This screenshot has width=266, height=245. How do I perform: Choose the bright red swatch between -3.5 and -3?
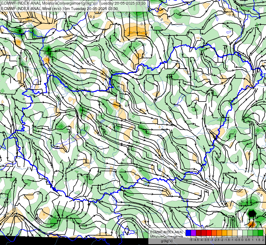[209, 233]
